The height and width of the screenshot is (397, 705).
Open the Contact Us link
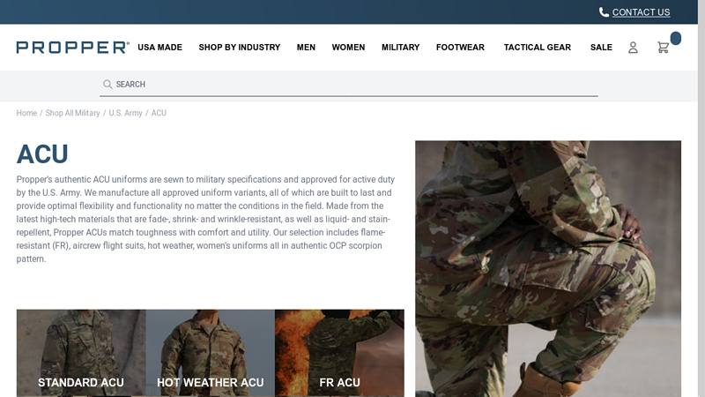(x=641, y=12)
